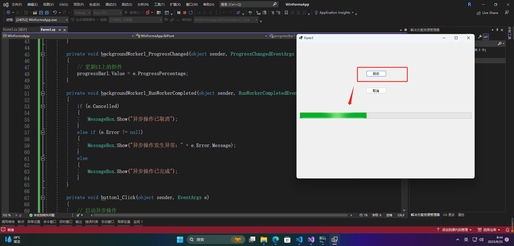Open the Any CPU platform dropdown
This screenshot has width=514, height=246.
(107, 13)
